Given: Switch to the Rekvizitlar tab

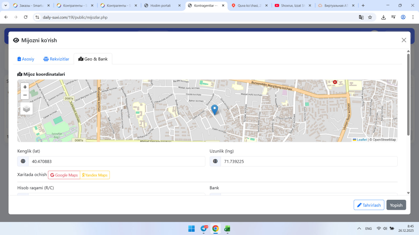Looking at the screenshot, I should (56, 59).
